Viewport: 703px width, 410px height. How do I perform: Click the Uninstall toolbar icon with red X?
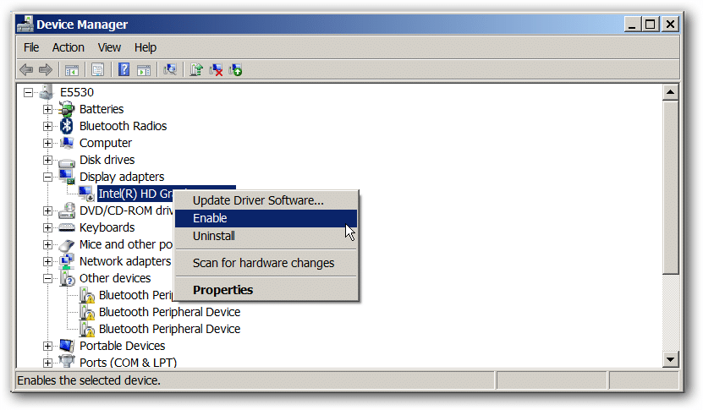217,69
